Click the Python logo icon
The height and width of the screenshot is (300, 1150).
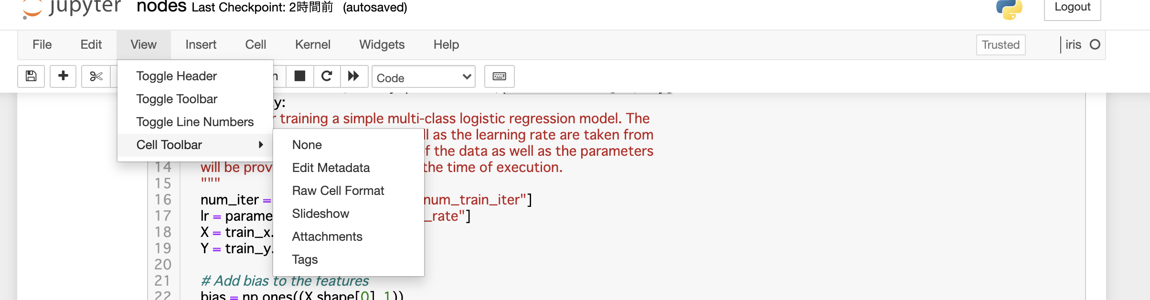pos(1009,9)
